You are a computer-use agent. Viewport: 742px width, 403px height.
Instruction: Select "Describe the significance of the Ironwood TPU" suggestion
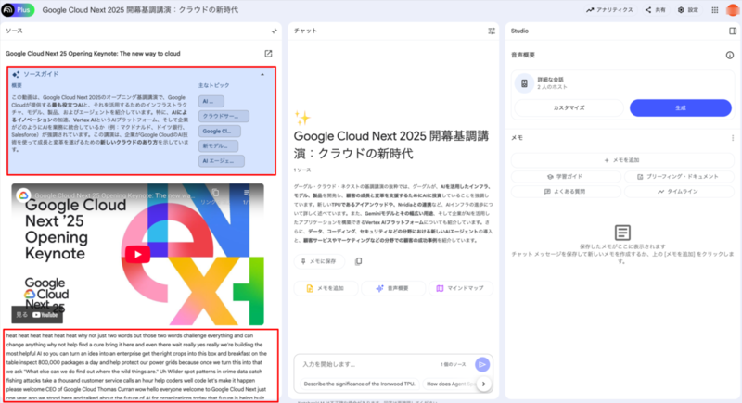coord(359,384)
